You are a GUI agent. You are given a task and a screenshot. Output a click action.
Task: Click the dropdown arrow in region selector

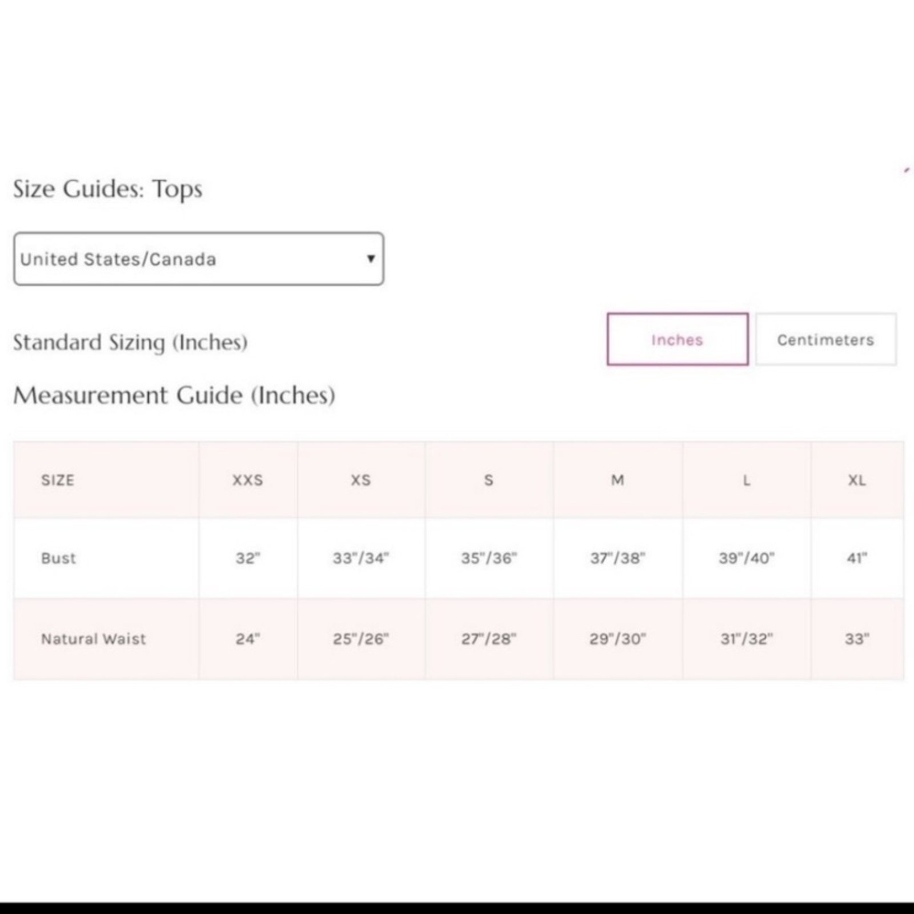click(x=371, y=259)
